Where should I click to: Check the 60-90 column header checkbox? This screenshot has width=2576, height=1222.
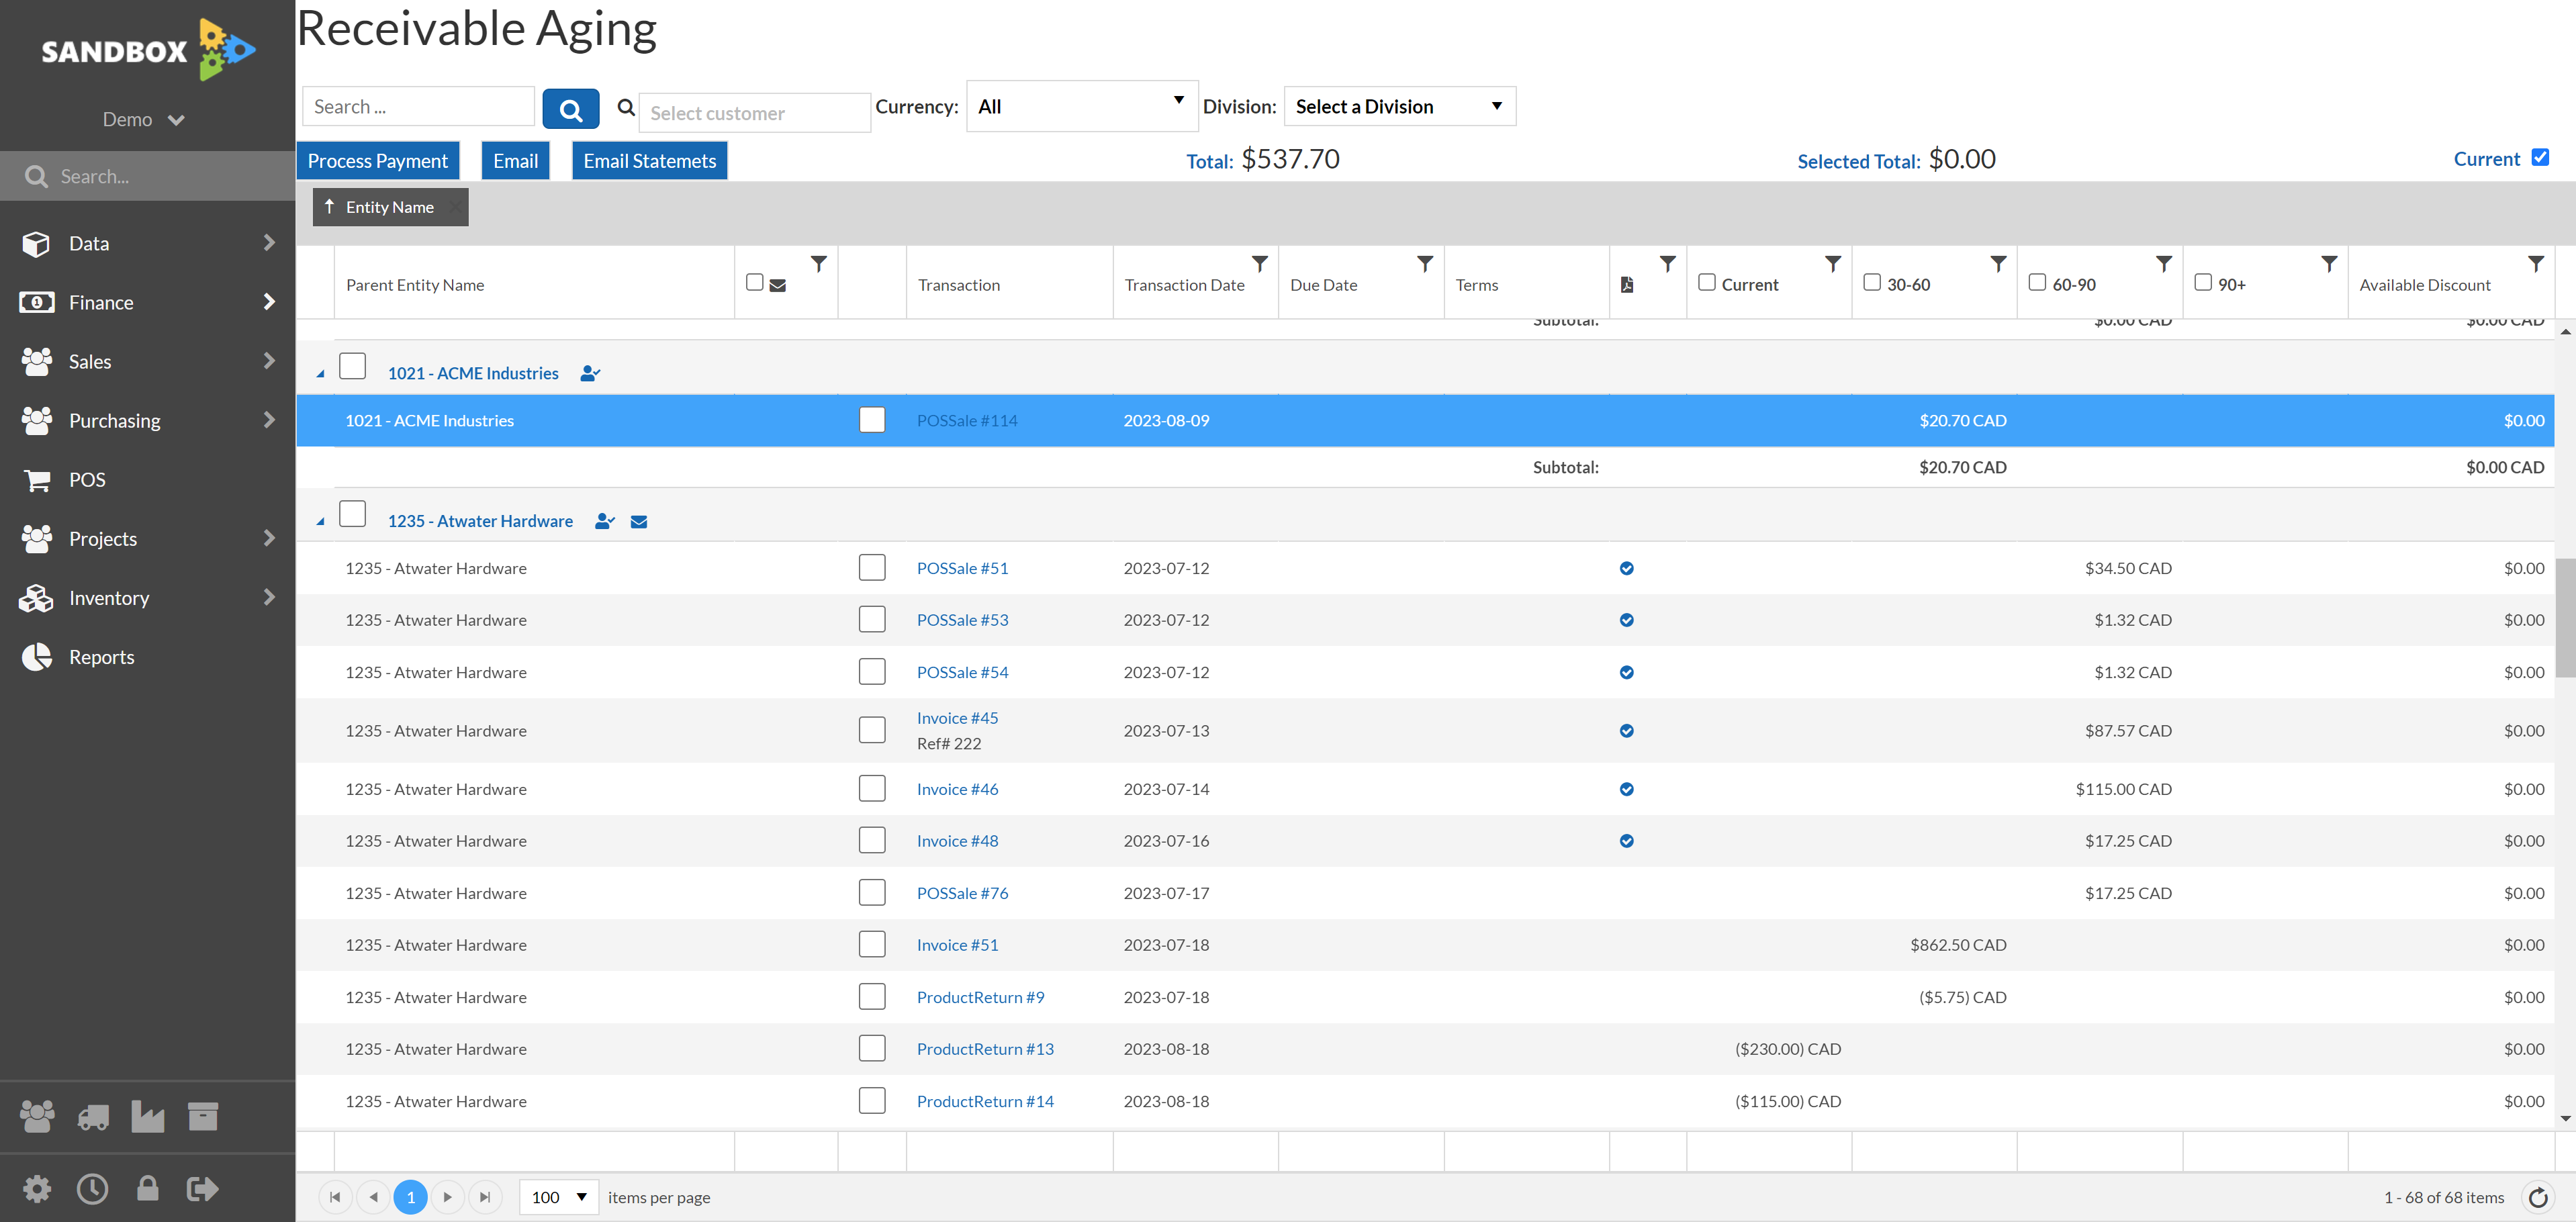click(x=2037, y=282)
